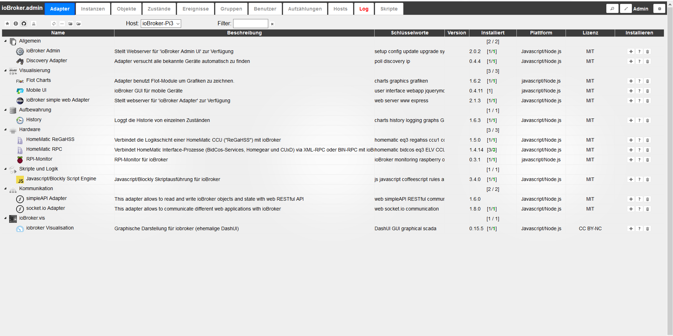Collapse the Visualisierung group
The image size is (673, 336).
[5, 71]
